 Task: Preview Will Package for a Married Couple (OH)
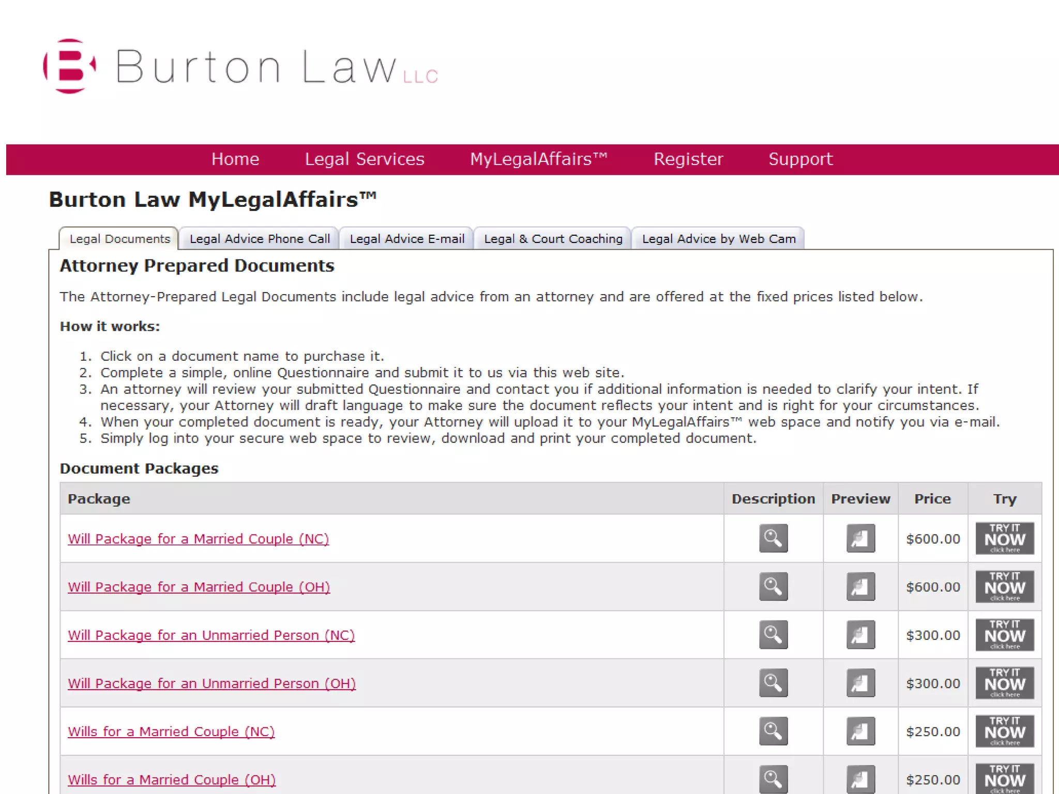pyautogui.click(x=860, y=586)
